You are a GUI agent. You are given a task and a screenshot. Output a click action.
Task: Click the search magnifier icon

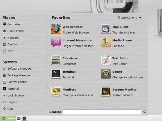pyautogui.click(x=145, y=112)
